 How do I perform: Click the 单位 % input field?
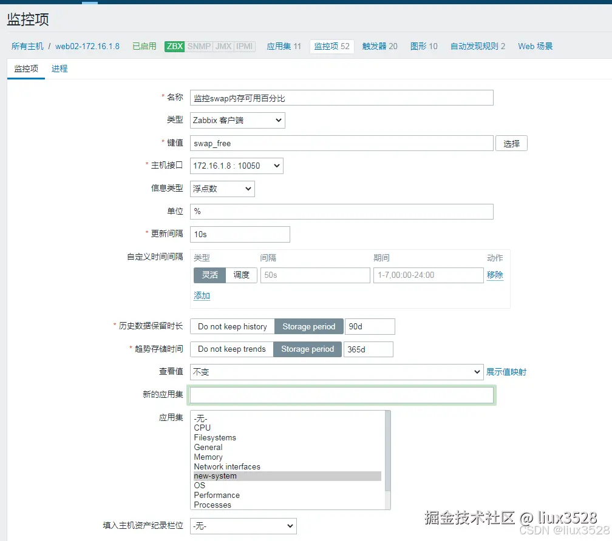point(341,212)
